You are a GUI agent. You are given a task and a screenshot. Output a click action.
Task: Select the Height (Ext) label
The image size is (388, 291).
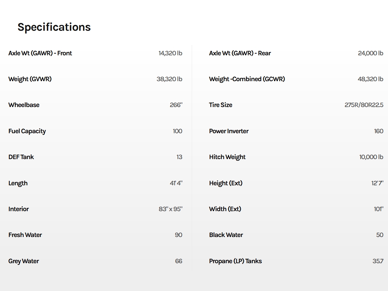click(226, 183)
